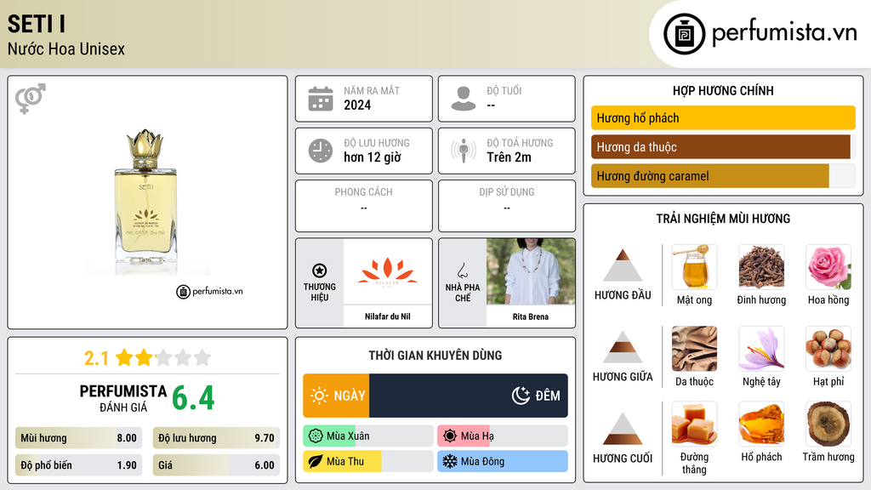Click the Giá 6.00 score bar
Image resolution: width=871 pixels, height=490 pixels.
(x=216, y=465)
